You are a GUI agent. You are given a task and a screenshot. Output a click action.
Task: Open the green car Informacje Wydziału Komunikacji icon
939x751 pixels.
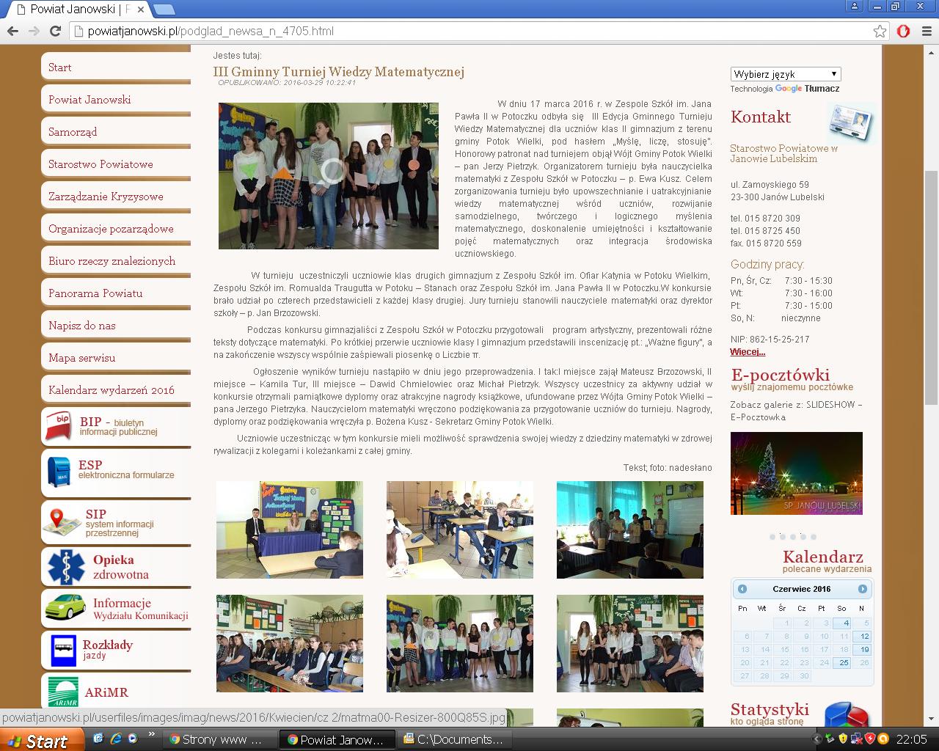[x=65, y=608]
